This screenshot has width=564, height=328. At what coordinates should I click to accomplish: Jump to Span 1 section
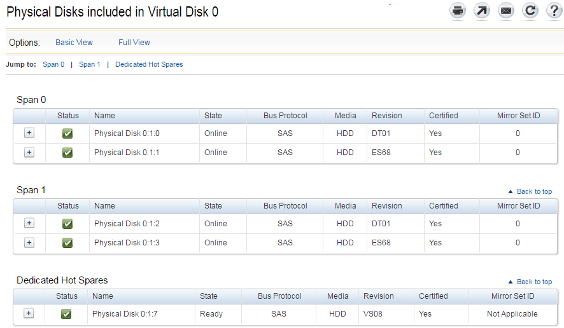click(90, 64)
